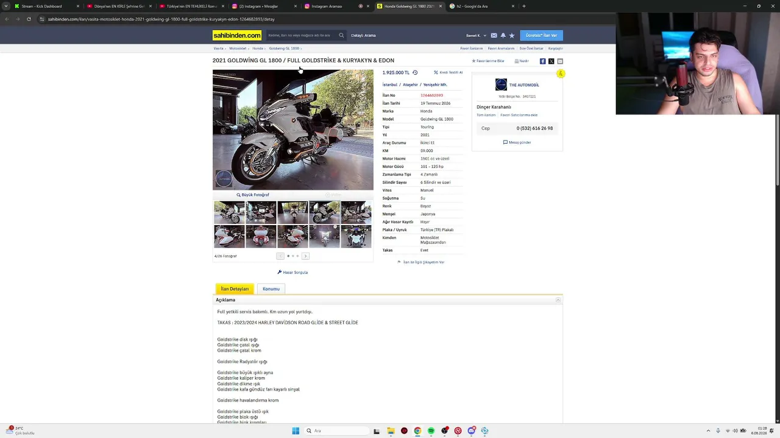
Task: Share the listing by email icon
Action: pos(560,61)
